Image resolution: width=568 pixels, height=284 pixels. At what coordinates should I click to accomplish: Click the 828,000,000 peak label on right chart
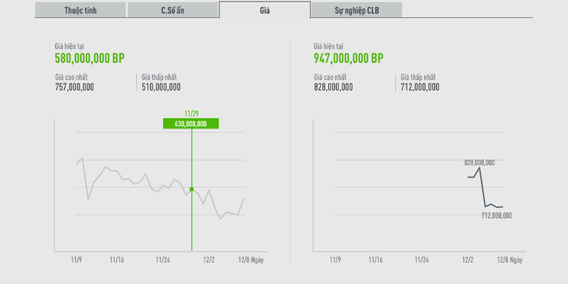(480, 163)
